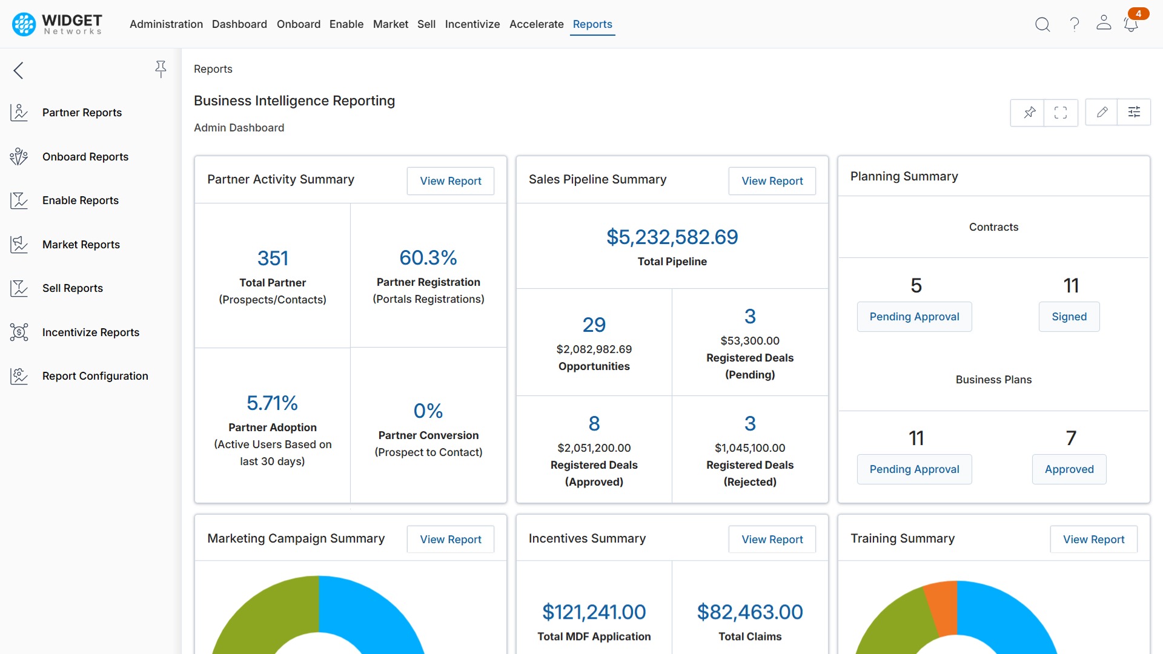Pin the Admin Dashboard with the pin button
Screen dimensions: 1163x654
point(1028,113)
